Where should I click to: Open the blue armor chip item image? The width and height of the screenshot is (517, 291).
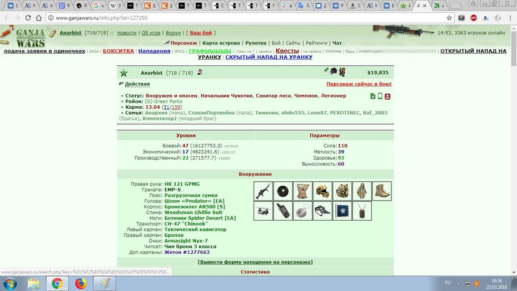coord(342,211)
